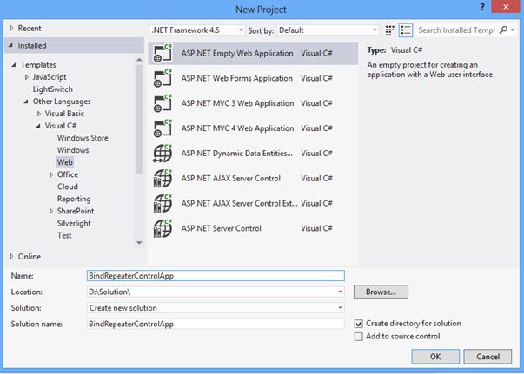Click the ASP.NET AJAX Server Control icon
This screenshot has width=524, height=374.
[163, 179]
